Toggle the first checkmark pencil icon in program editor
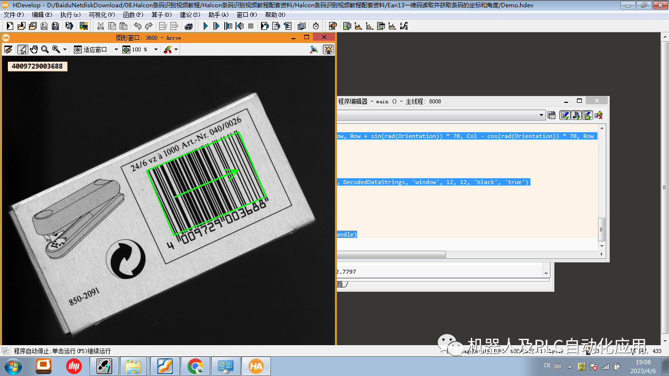Screen dimensions: 669x376 (x=565, y=115)
